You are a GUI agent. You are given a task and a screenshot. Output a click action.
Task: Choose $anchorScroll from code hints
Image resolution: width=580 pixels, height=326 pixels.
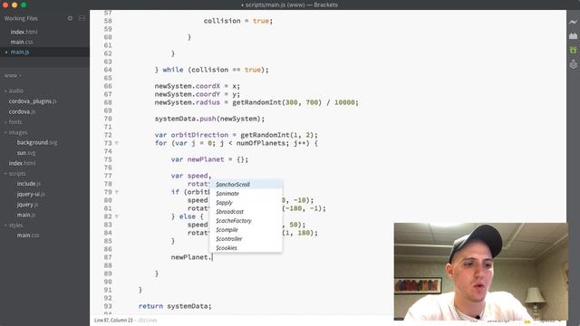pyautogui.click(x=246, y=184)
